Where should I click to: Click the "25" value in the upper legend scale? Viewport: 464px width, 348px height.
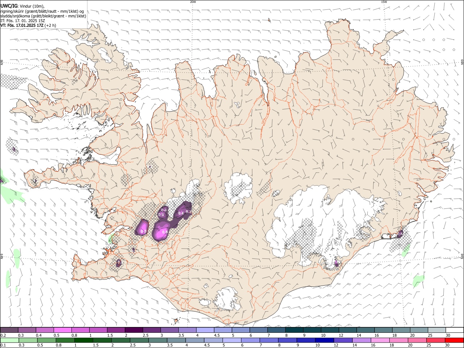pyautogui.click(x=430, y=335)
